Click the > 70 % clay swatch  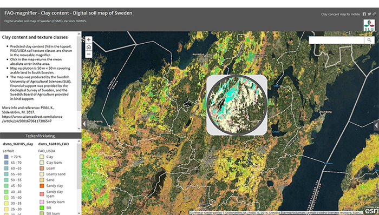[6, 157]
